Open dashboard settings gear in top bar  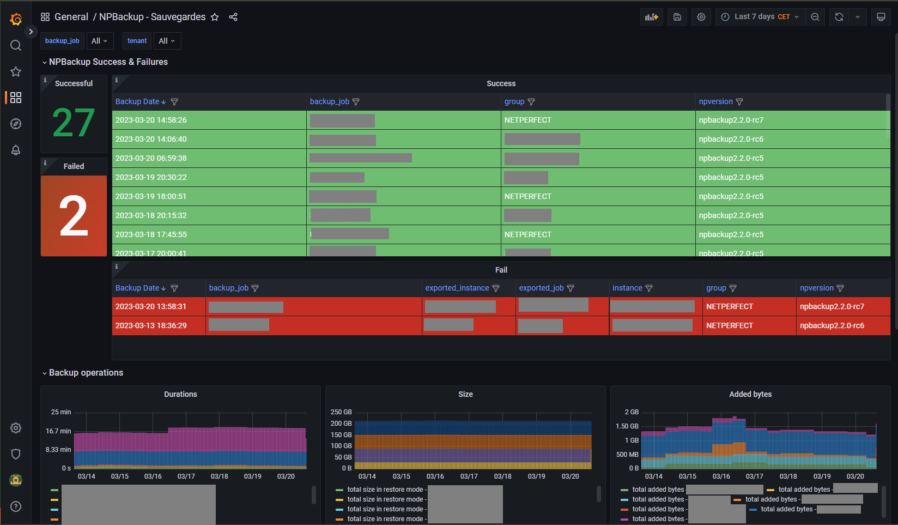point(701,17)
